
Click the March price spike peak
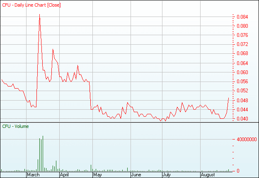[39, 14]
